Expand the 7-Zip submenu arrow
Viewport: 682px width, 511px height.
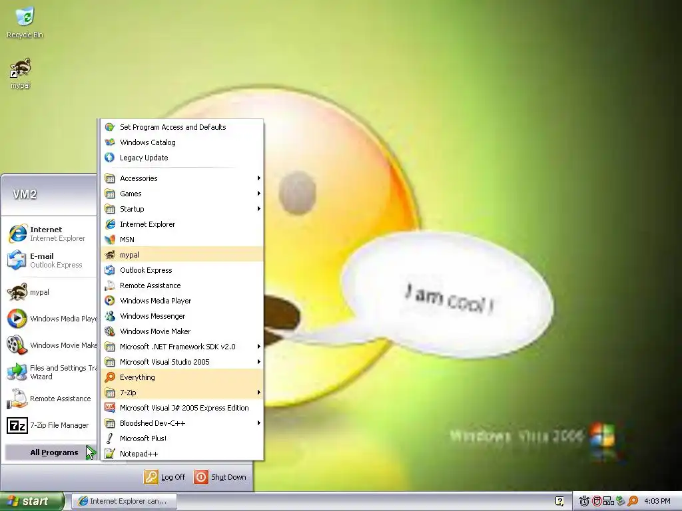point(259,393)
